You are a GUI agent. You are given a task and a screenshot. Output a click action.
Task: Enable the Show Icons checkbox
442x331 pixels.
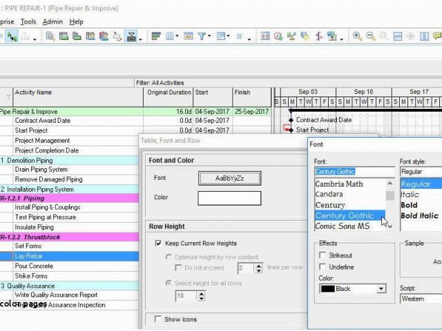tap(160, 319)
